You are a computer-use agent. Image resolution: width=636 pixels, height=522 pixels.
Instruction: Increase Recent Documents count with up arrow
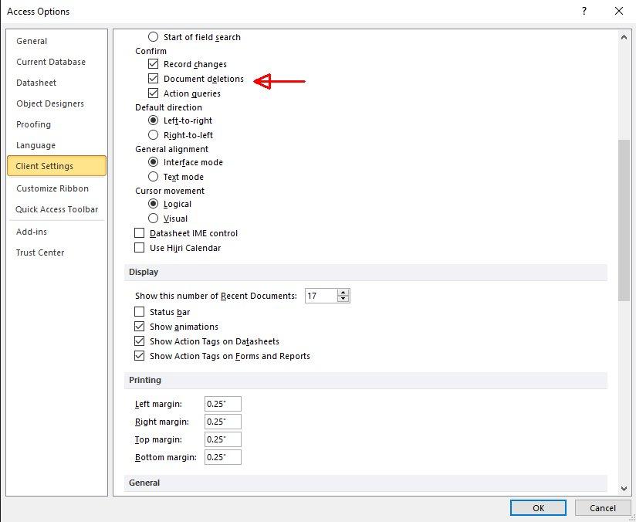(x=343, y=292)
